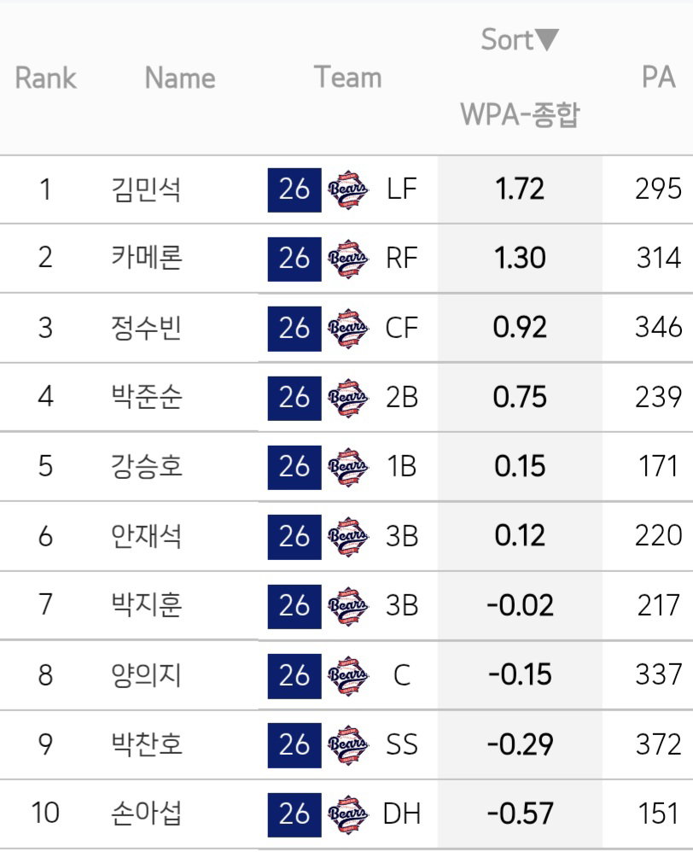This screenshot has width=693, height=852.
Task: Click Bears logo in 양의지 row
Action: 347,675
